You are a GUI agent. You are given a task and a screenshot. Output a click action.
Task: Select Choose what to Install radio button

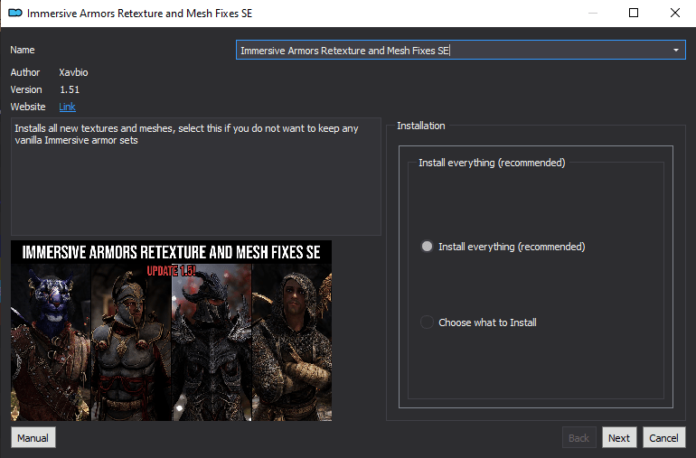click(x=427, y=322)
